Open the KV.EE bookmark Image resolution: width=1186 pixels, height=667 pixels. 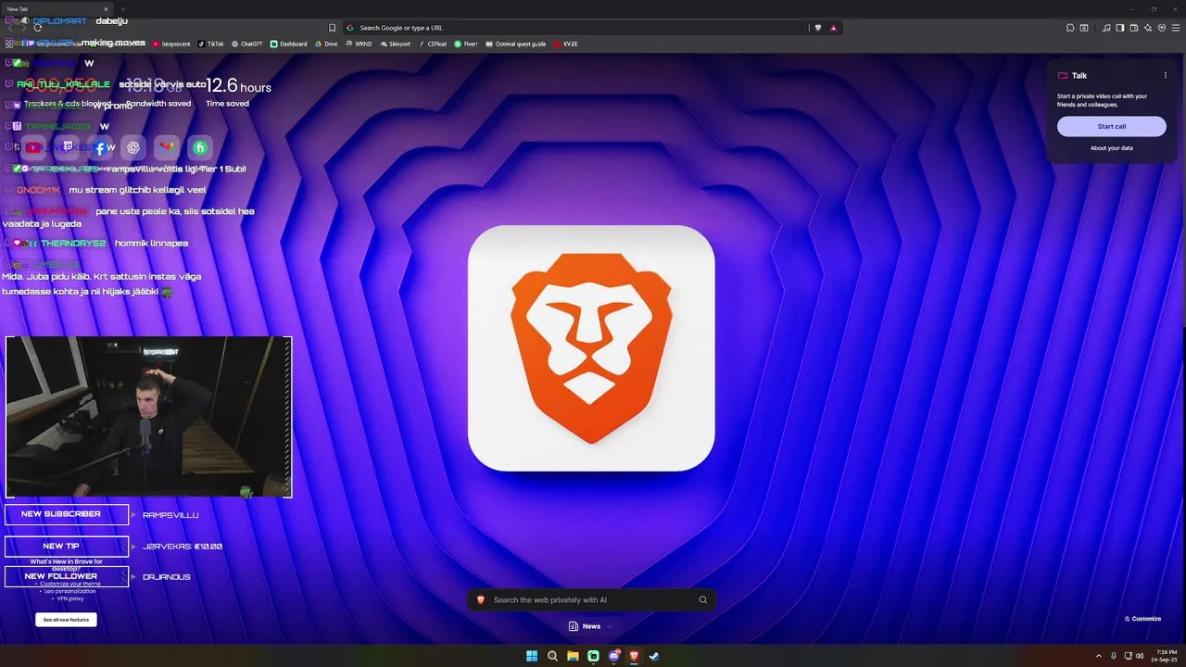tap(566, 44)
